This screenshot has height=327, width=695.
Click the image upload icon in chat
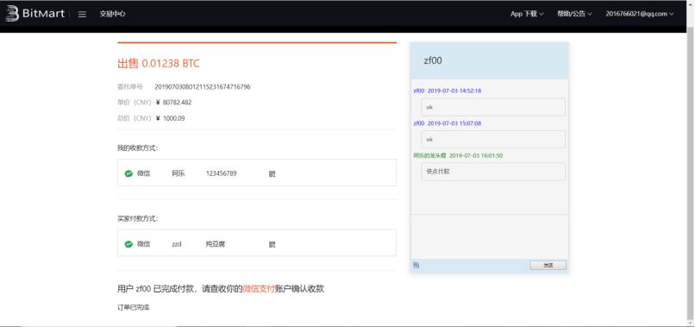click(x=416, y=266)
